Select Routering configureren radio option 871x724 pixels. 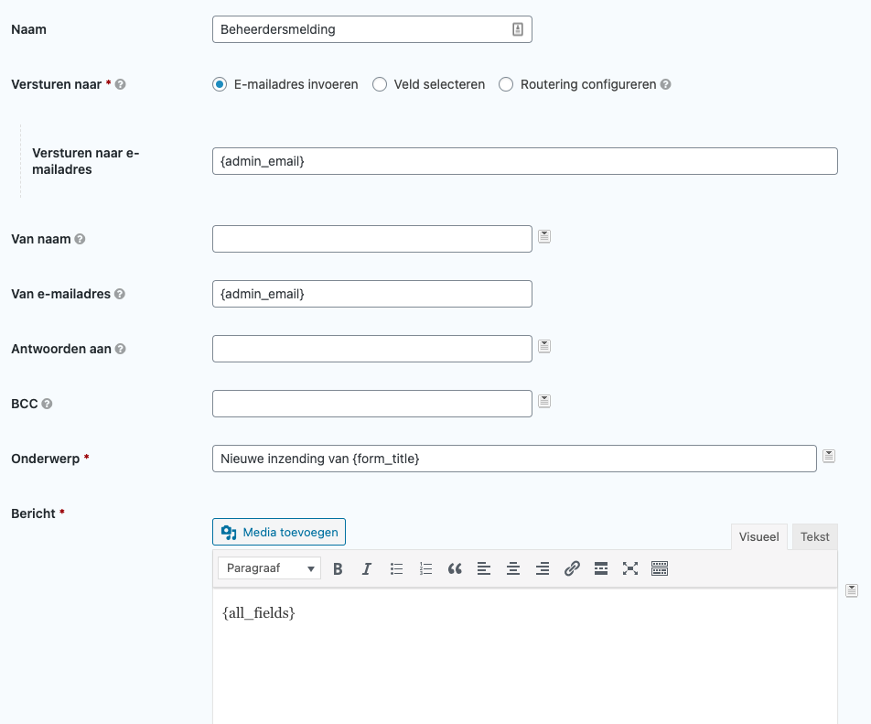505,84
